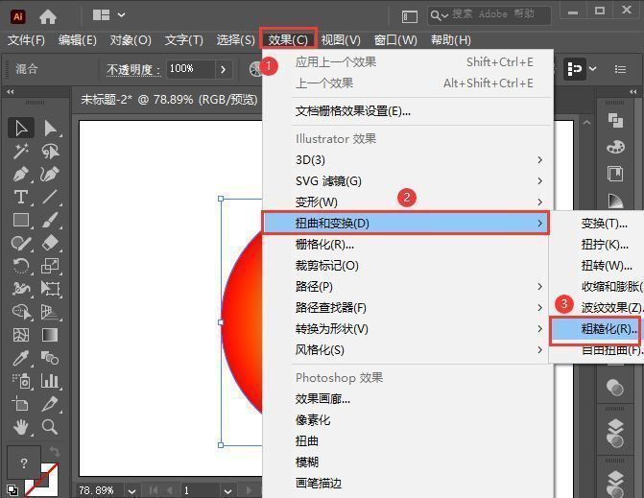Viewport: 644px width, 498px height.
Task: Open the 视图(V) menu
Action: point(341,40)
